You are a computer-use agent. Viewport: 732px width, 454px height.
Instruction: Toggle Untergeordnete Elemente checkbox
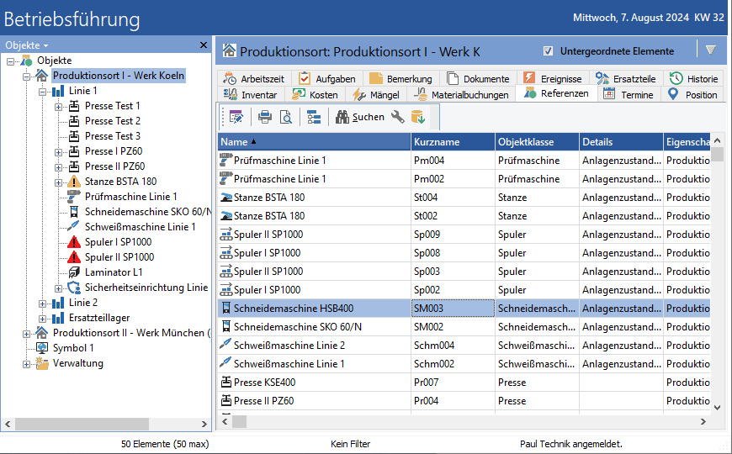coord(548,50)
